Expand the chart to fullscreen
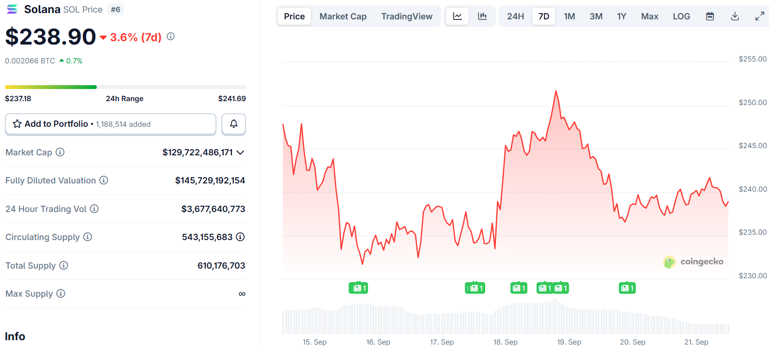 (760, 16)
